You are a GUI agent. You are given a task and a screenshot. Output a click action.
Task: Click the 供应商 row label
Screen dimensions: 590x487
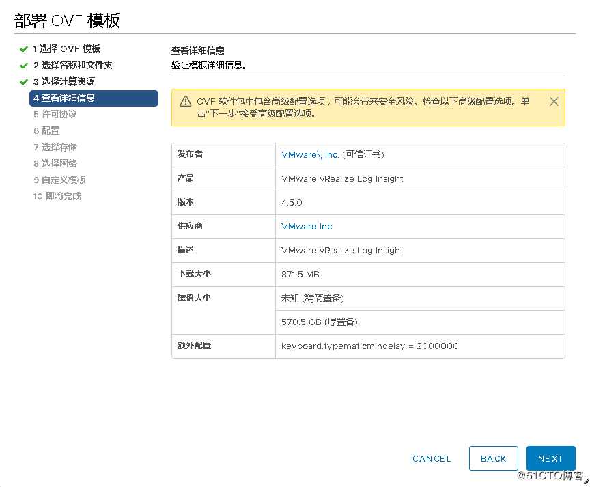[190, 226]
